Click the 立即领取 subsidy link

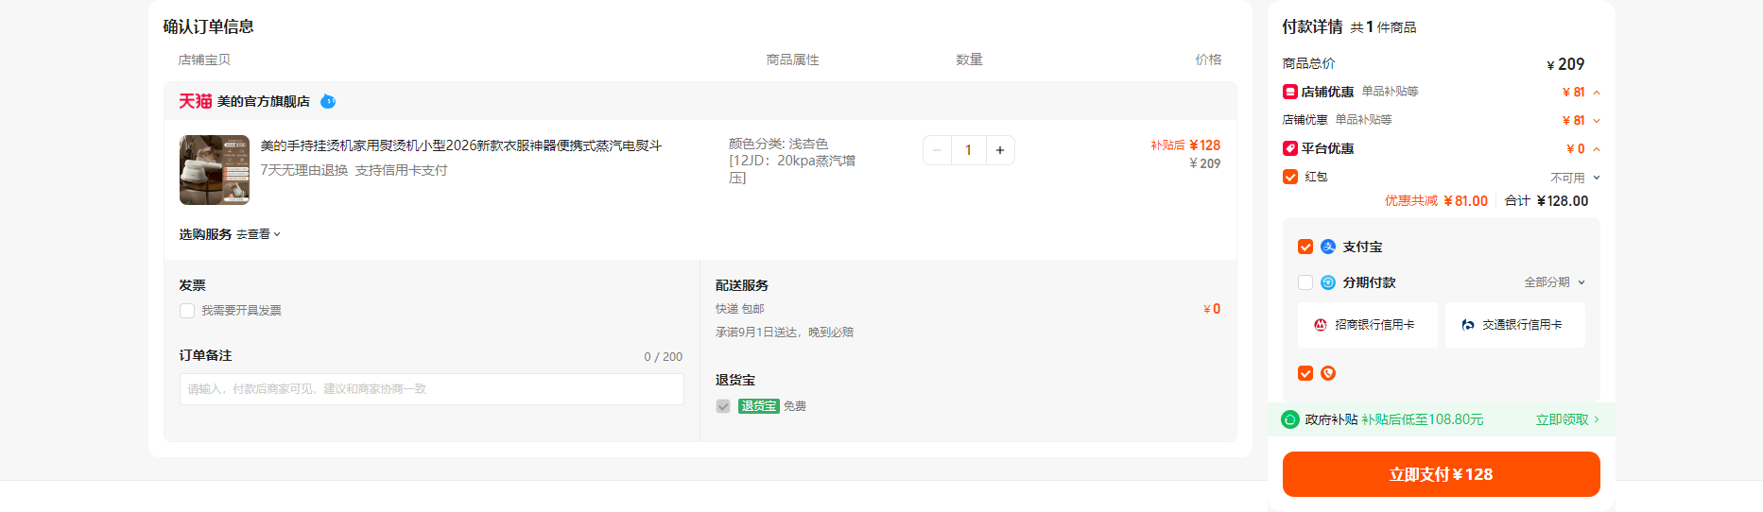tap(1567, 419)
